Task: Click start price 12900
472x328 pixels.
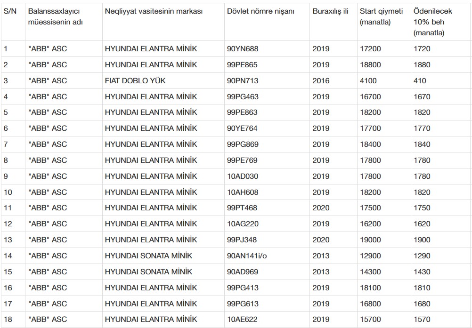Action: click(x=370, y=256)
